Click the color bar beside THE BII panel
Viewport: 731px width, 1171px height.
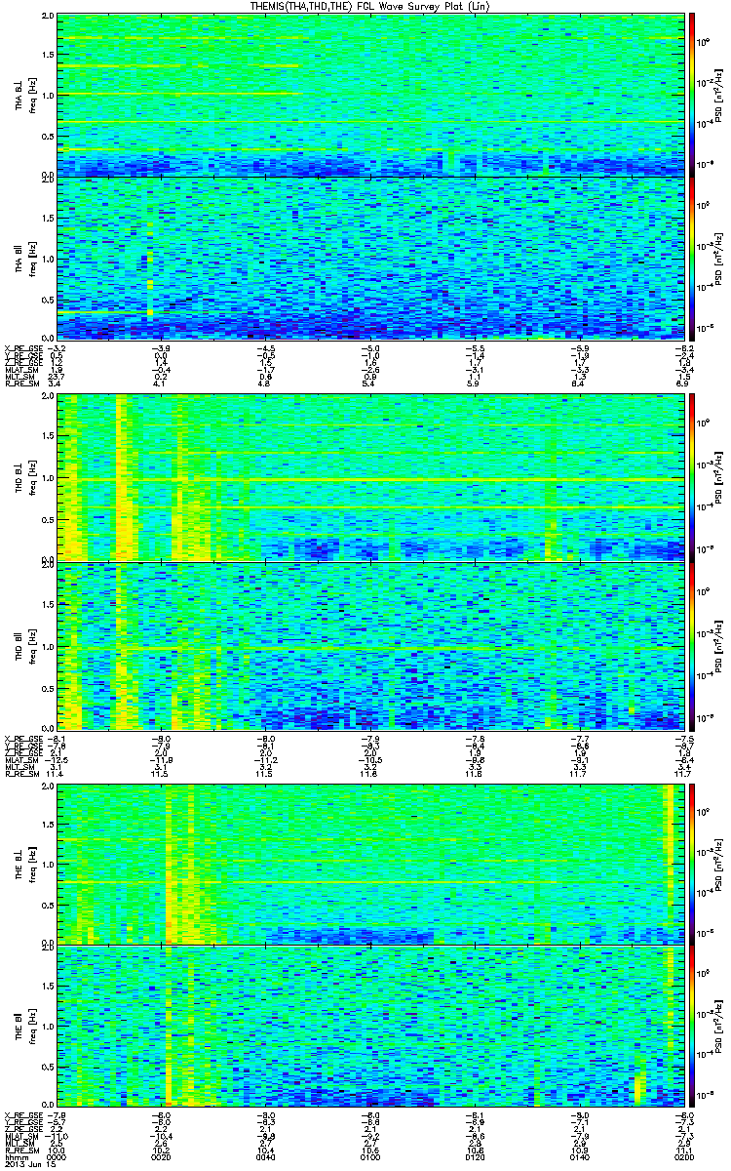click(692, 1027)
